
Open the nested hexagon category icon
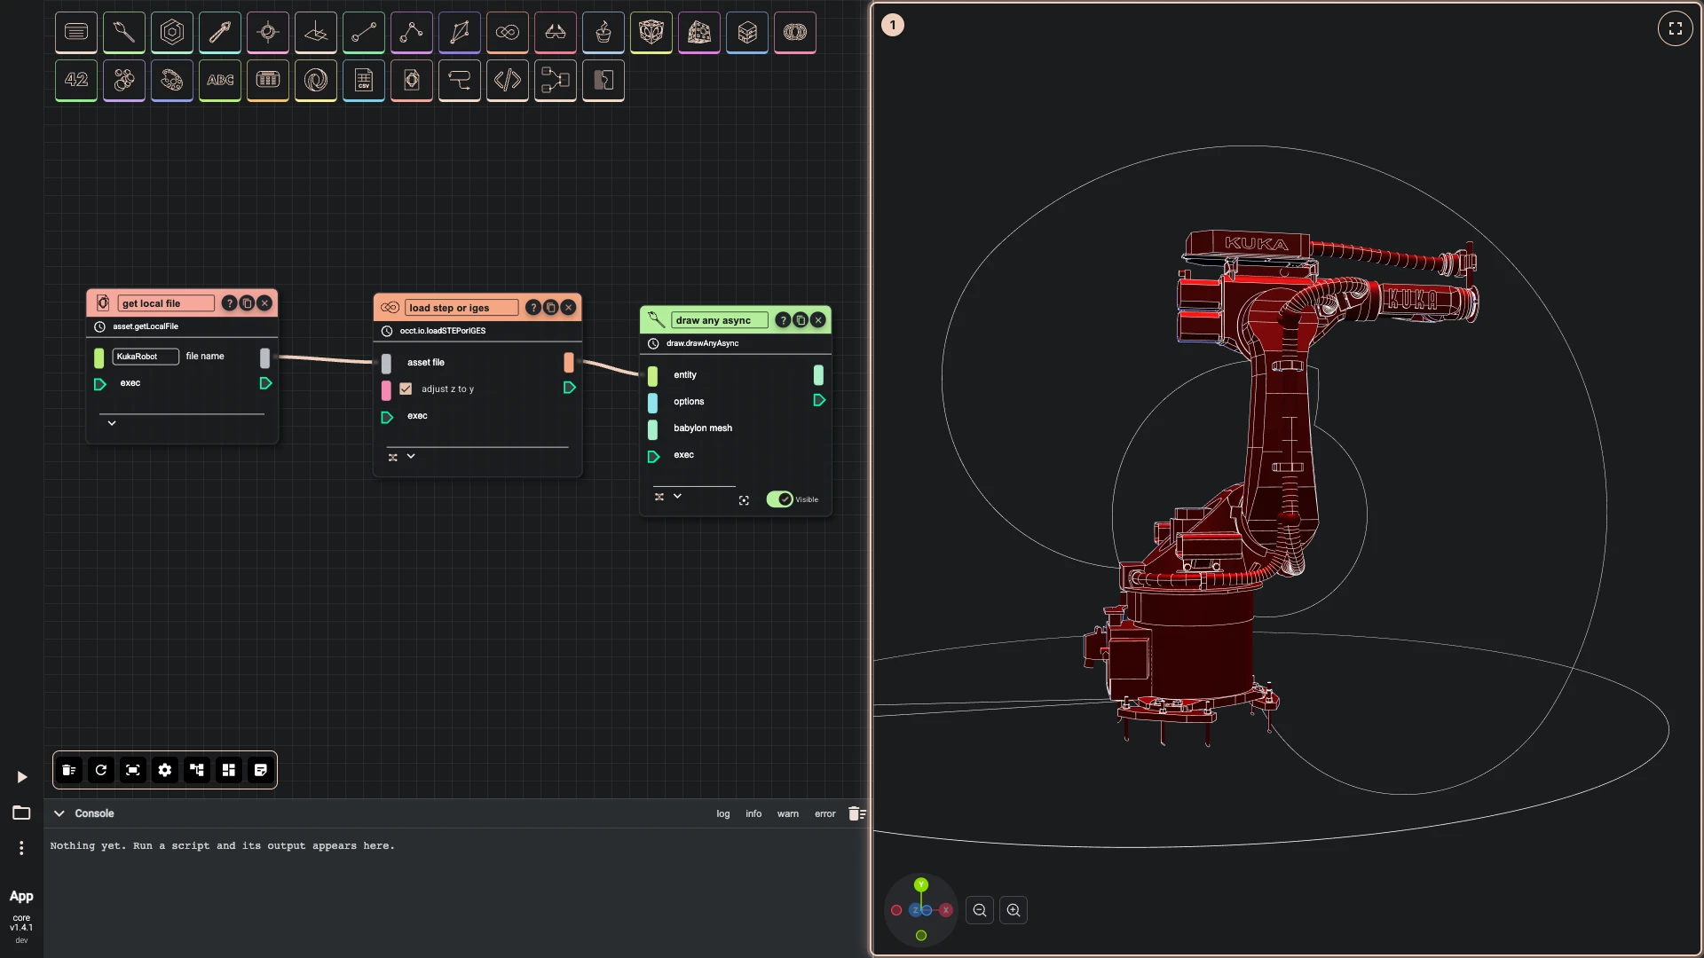(x=172, y=33)
